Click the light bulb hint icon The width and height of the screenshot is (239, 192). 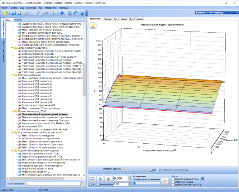pyautogui.click(x=93, y=26)
